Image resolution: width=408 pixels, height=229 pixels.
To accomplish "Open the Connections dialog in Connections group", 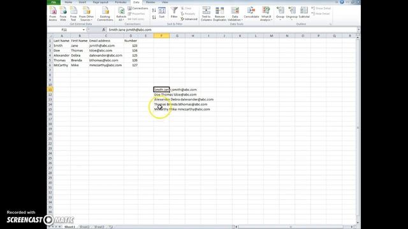I will [x=138, y=8].
